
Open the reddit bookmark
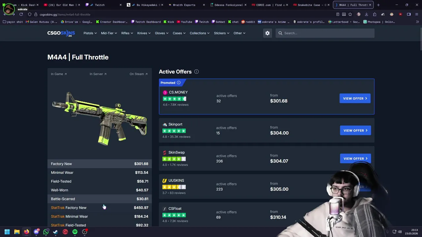(248, 22)
